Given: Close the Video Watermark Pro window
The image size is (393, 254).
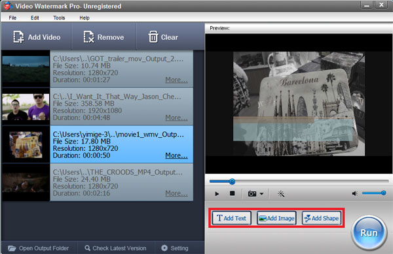Looking at the screenshot, I should [x=381, y=5].
